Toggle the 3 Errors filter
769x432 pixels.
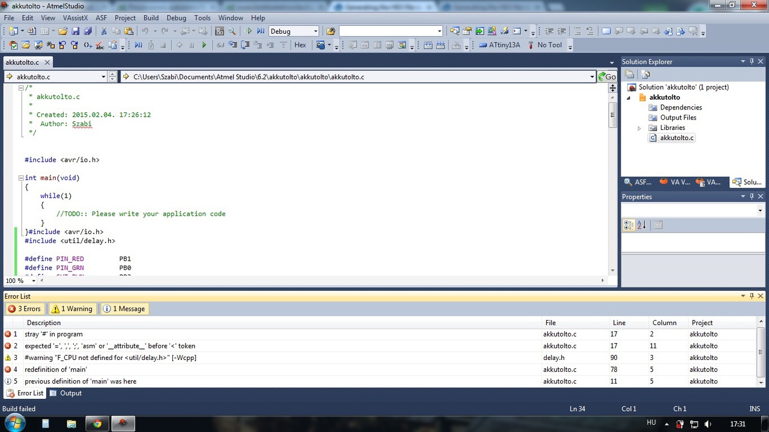(x=24, y=309)
